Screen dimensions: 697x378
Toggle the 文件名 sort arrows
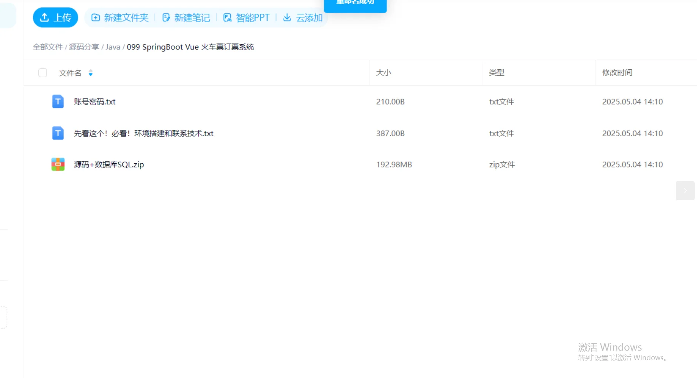click(x=91, y=73)
